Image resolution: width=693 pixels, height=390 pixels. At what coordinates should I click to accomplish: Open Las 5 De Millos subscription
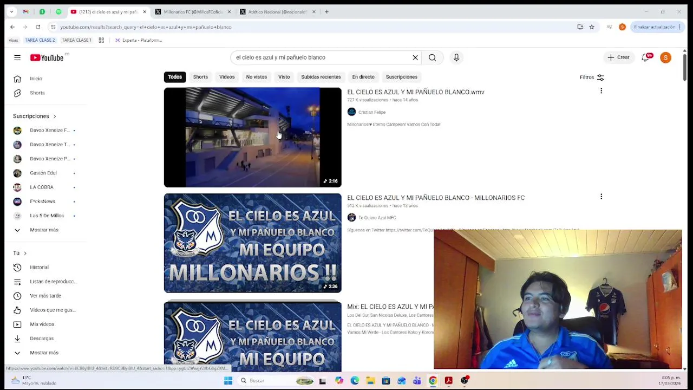click(x=47, y=216)
